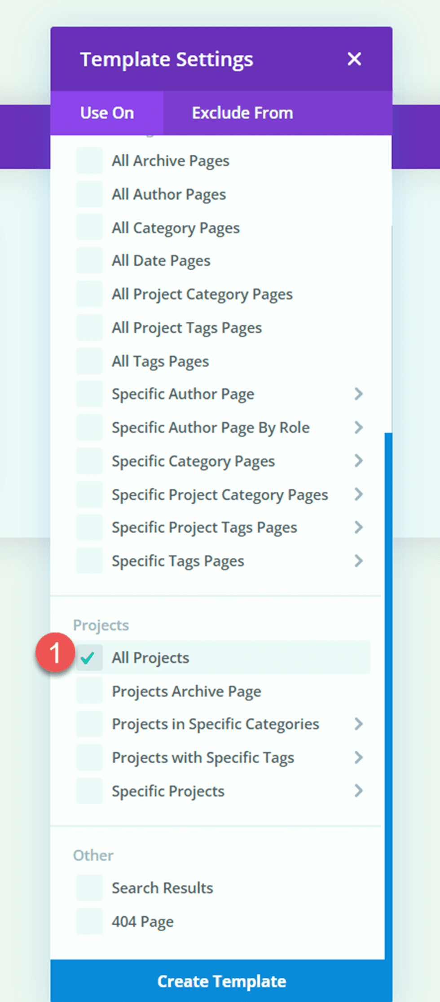Enable Projects with Specific Tags checkbox
This screenshot has width=440, height=1002.
(89, 757)
